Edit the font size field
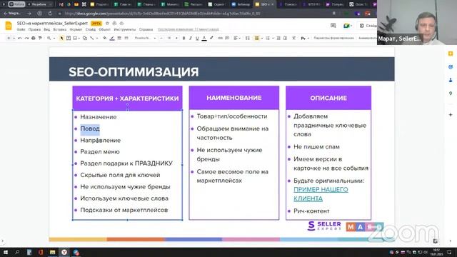Image resolution: width=457 pixels, height=257 pixels. (169, 38)
